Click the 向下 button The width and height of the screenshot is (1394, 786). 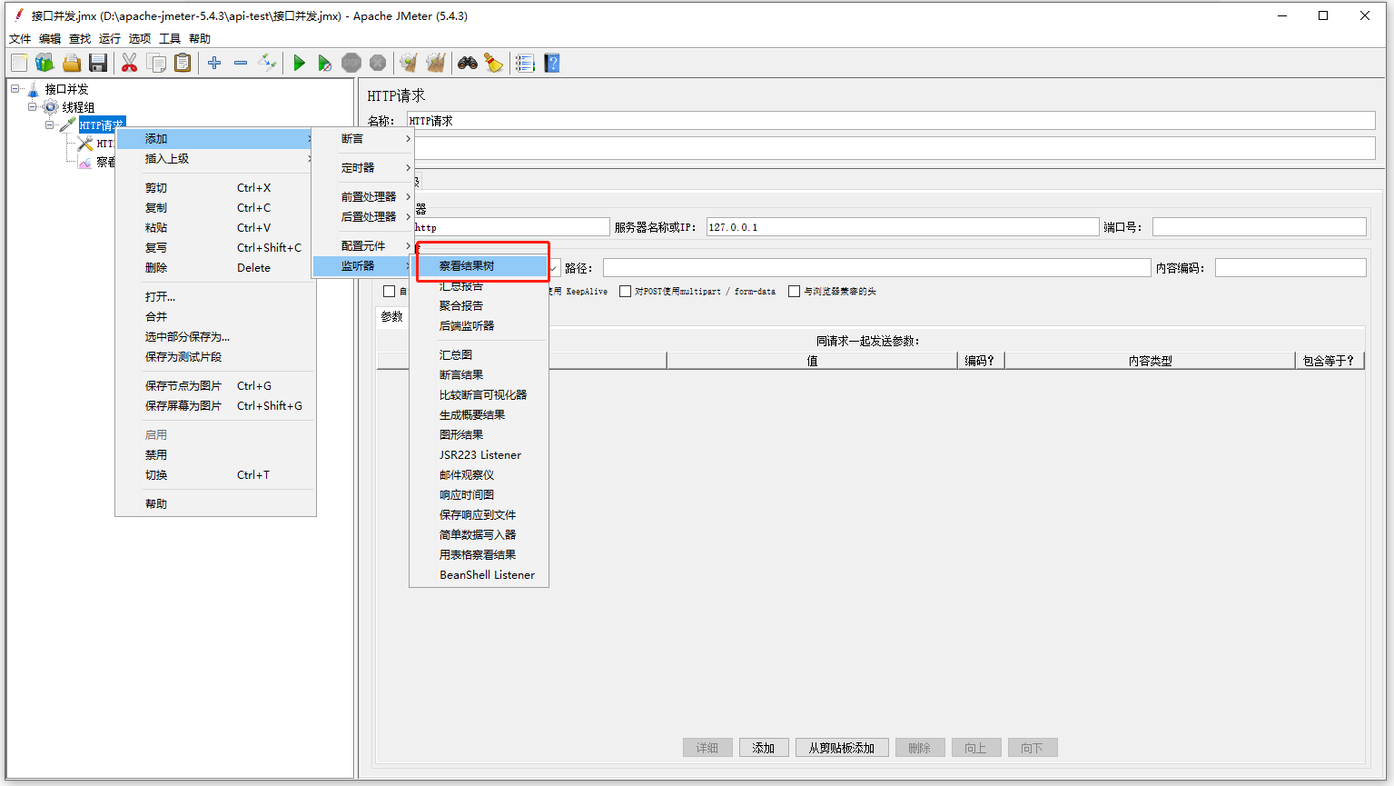click(x=1033, y=748)
